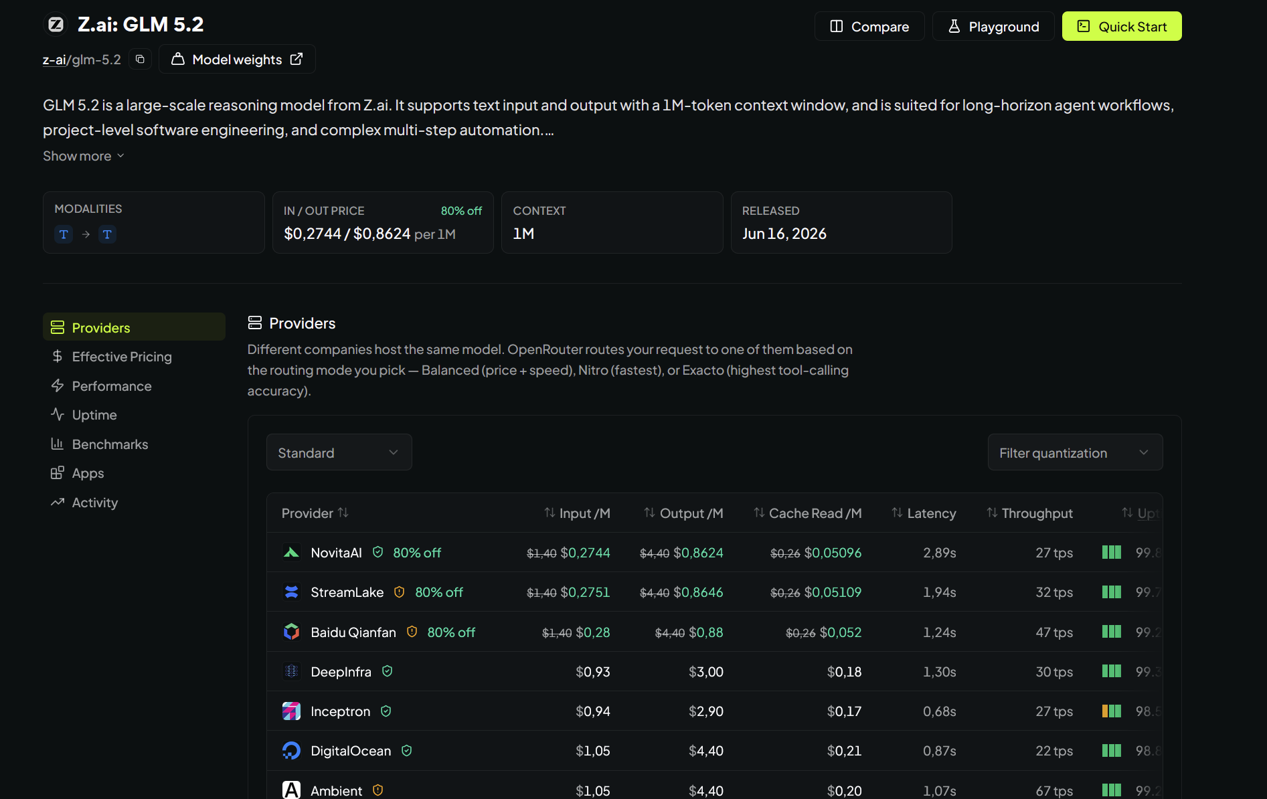Open the Model weights link

coord(237,60)
